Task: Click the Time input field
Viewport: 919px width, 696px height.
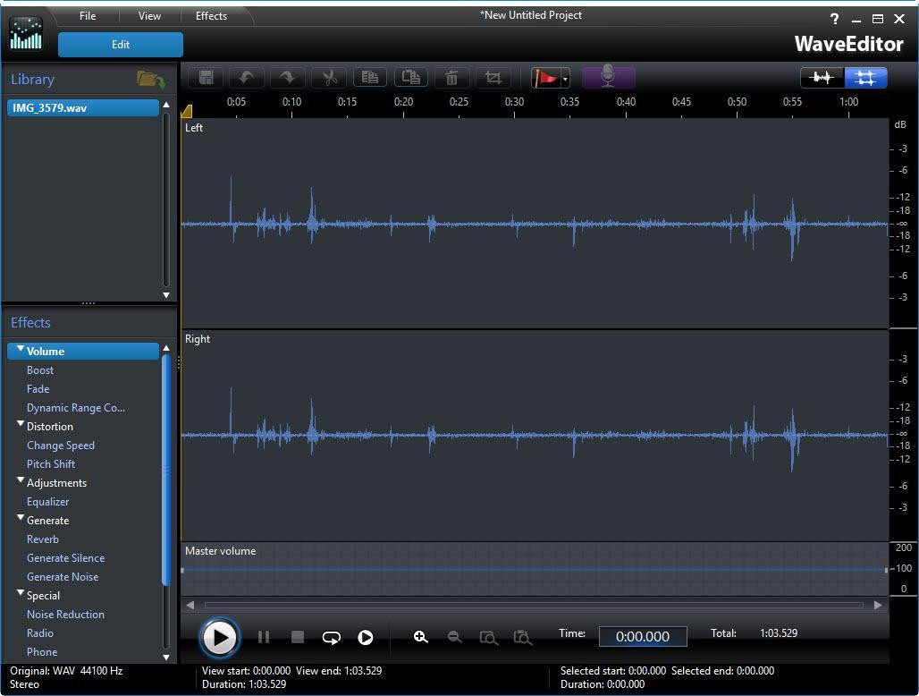Action: [x=642, y=636]
